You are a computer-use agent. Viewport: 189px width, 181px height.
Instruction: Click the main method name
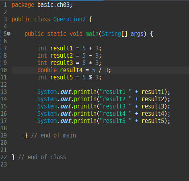click(x=92, y=34)
